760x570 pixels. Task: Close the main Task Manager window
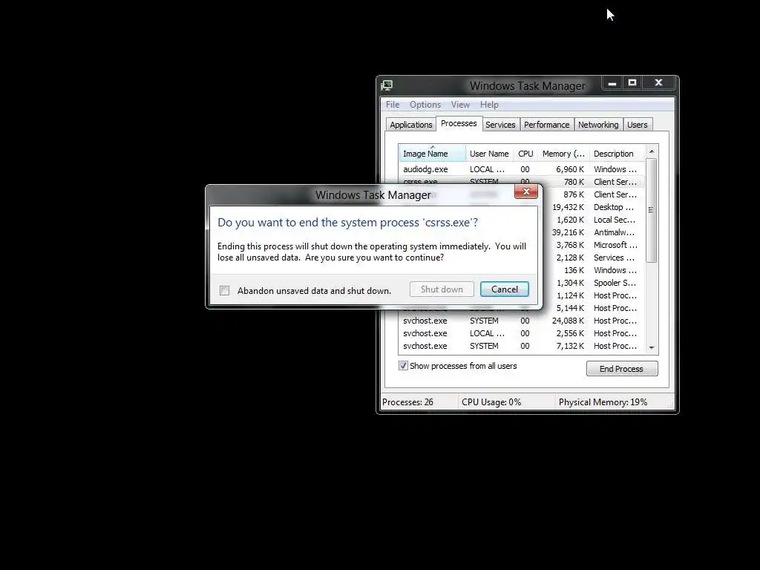point(658,83)
